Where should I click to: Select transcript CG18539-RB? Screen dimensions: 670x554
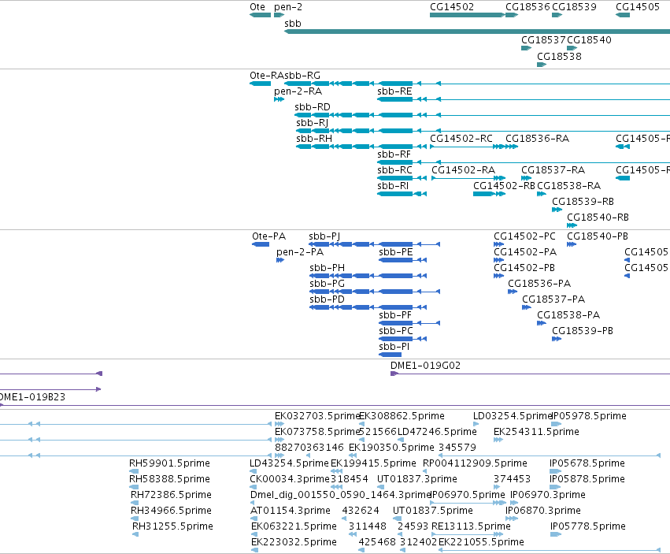(557, 210)
